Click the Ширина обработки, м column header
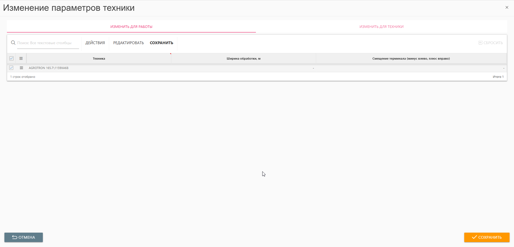This screenshot has width=514, height=247. click(x=243, y=59)
